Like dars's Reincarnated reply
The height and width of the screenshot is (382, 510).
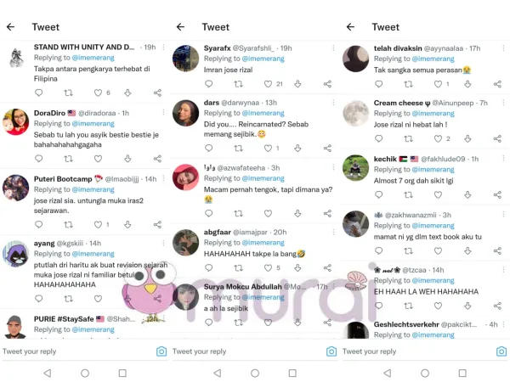tap(268, 148)
